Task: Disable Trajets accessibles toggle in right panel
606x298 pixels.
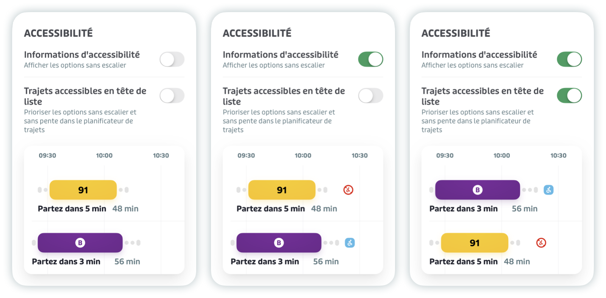Action: click(x=569, y=96)
